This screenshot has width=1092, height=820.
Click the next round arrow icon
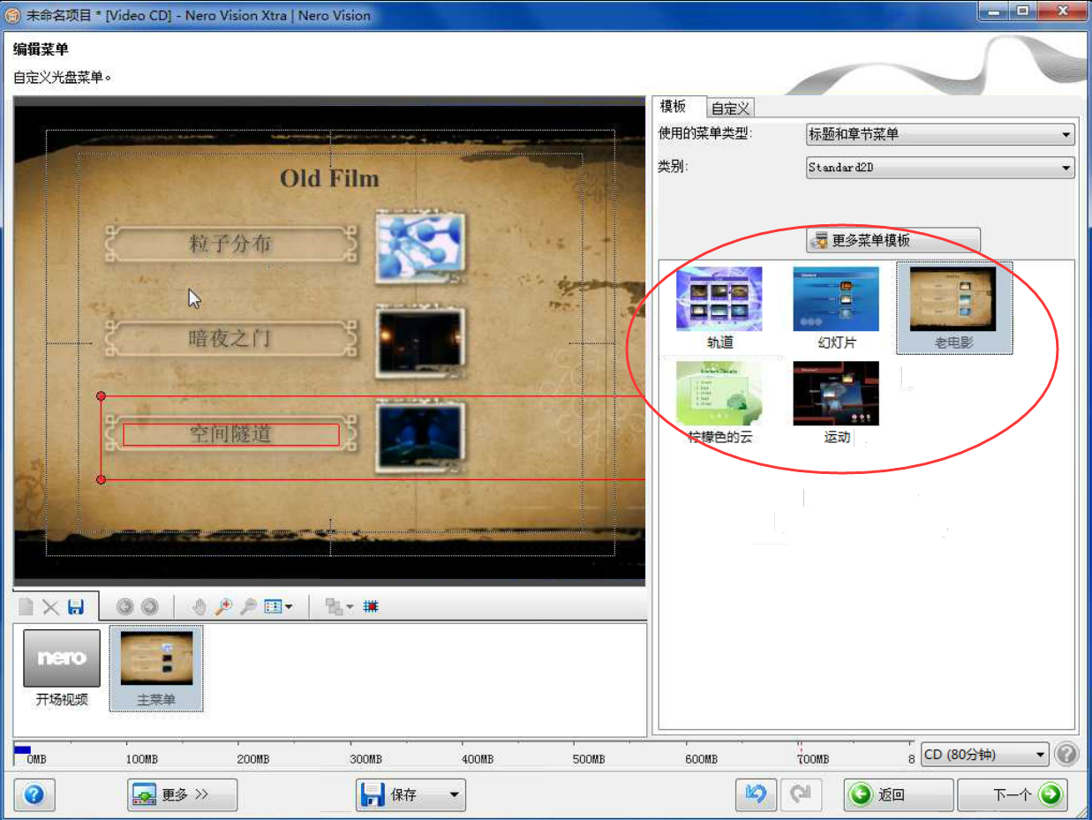(149, 606)
